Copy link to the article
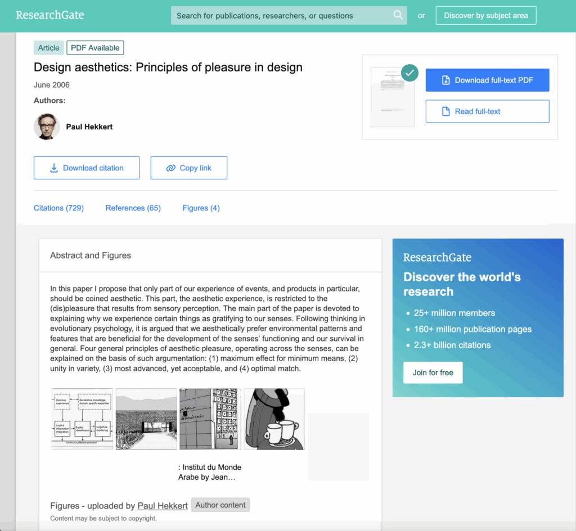The height and width of the screenshot is (531, 576). coord(189,168)
